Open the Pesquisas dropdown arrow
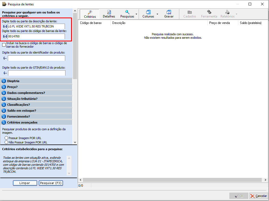 coord(136,14)
